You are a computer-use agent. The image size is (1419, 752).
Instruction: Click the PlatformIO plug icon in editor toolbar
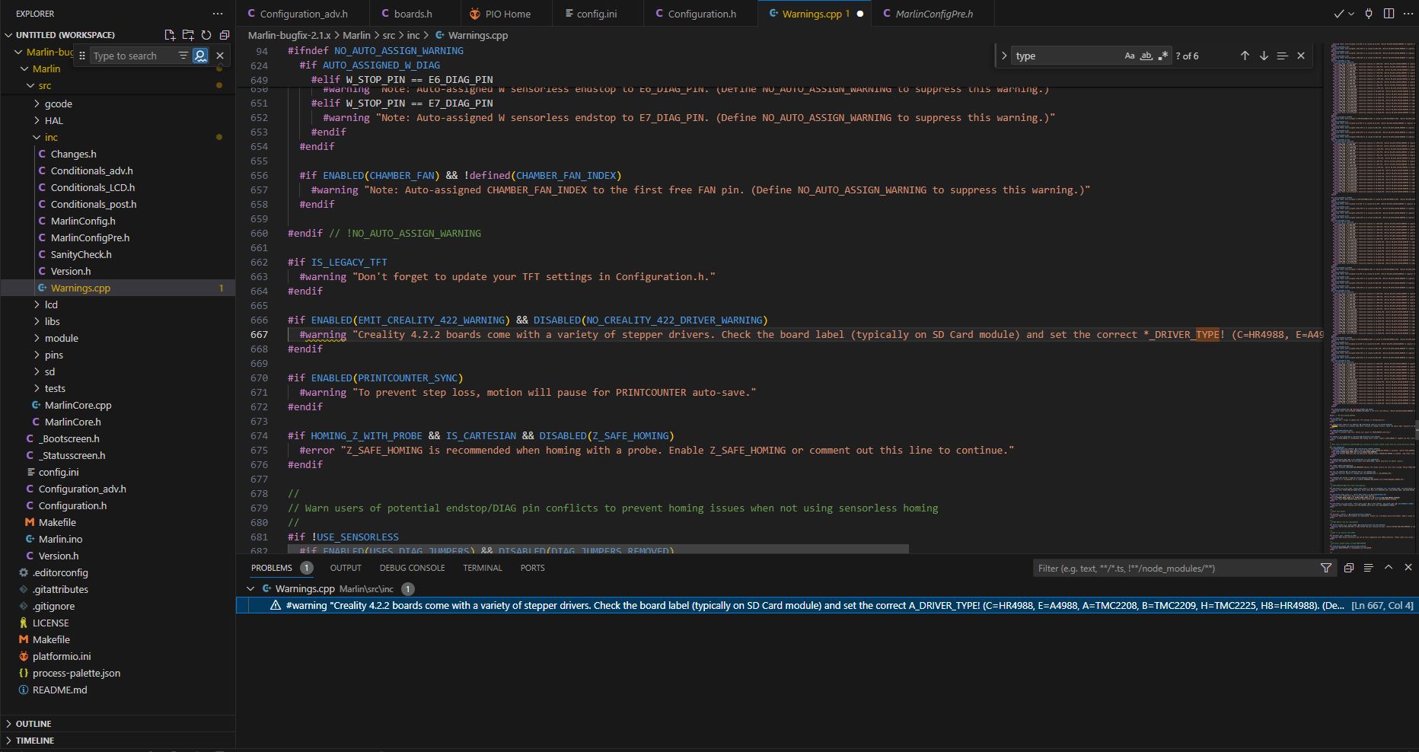coord(1369,14)
